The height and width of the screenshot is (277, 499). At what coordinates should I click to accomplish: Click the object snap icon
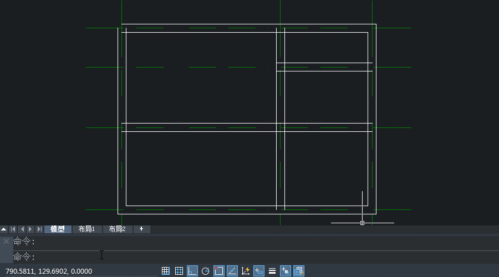tap(219, 271)
